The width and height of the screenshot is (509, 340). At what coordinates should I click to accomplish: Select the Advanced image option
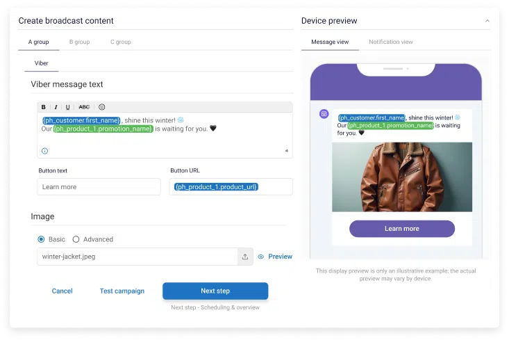tap(76, 239)
